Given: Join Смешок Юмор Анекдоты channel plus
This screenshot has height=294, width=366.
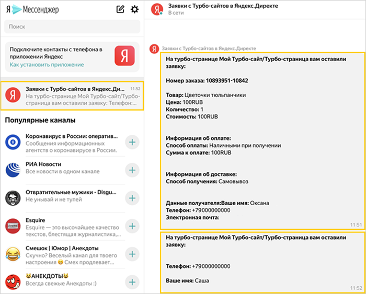Looking at the screenshot, I should point(132,254).
